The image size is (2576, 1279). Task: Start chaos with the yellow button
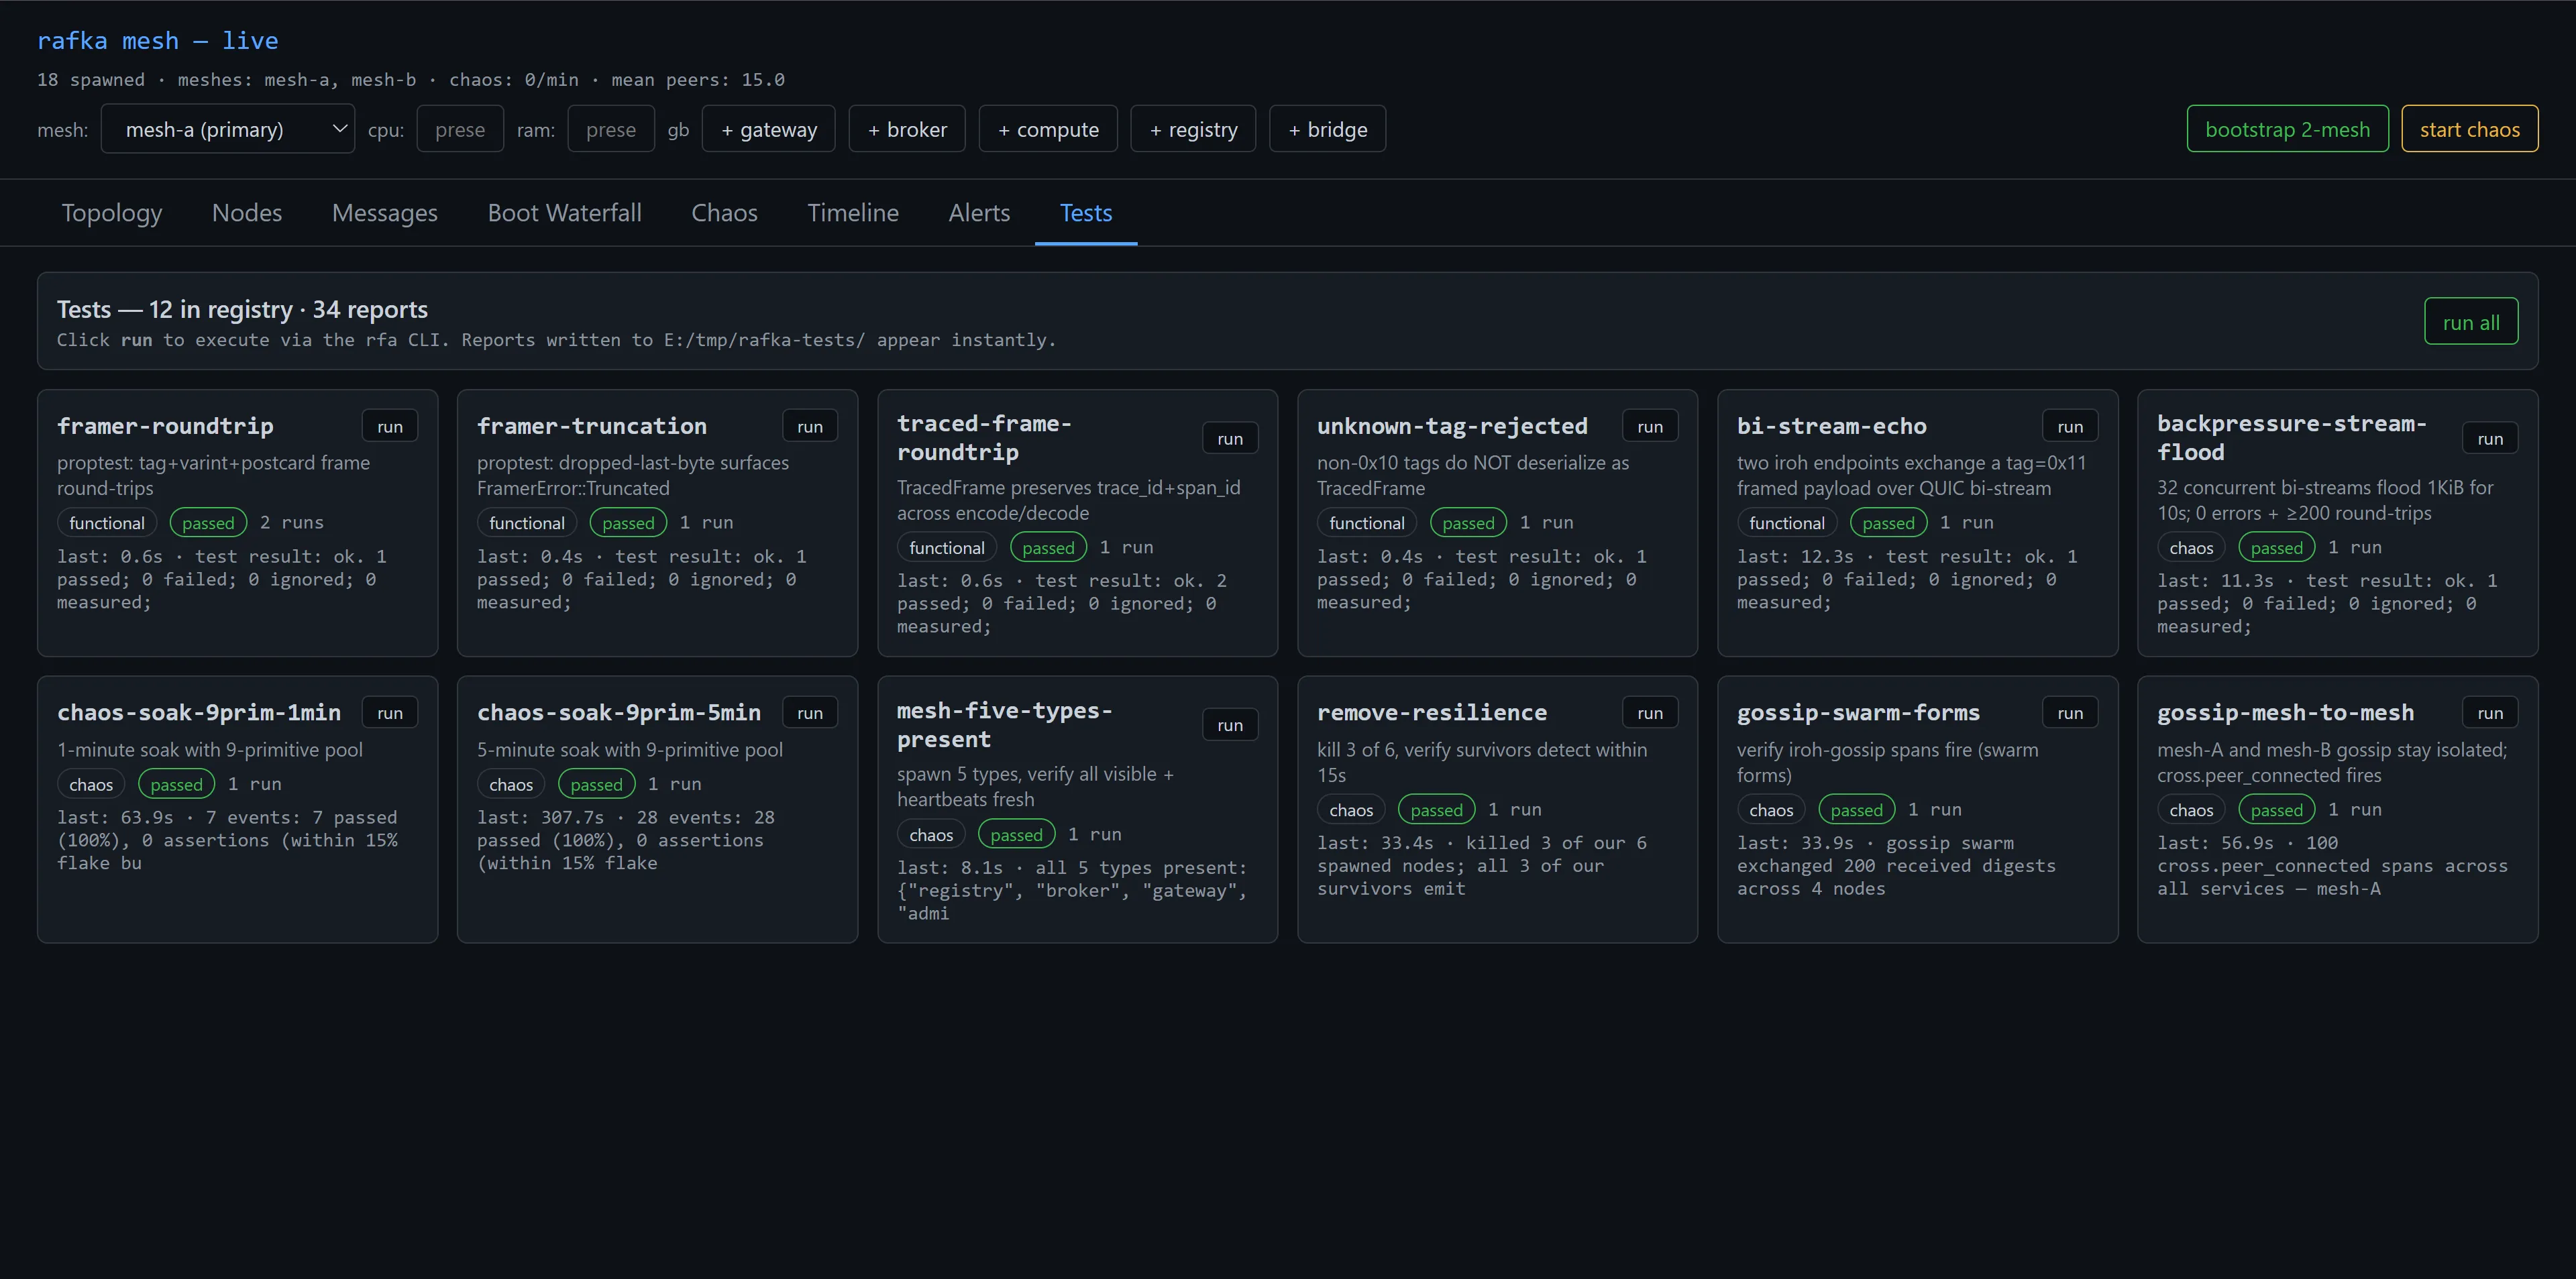click(2469, 129)
